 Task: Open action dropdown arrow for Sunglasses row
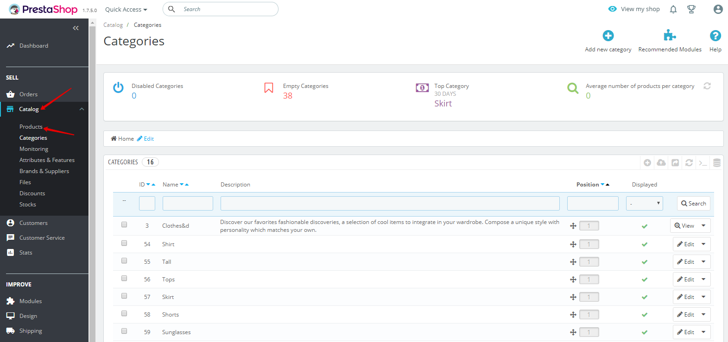pyautogui.click(x=704, y=332)
